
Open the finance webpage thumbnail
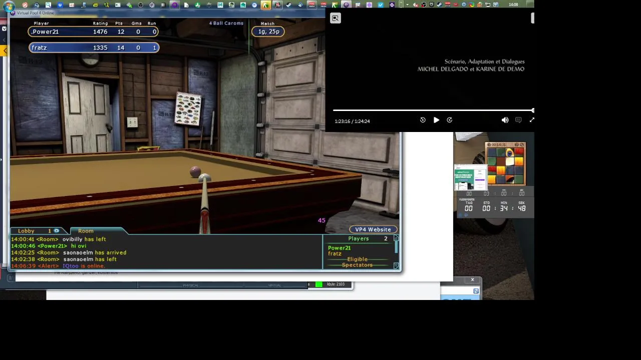471,177
